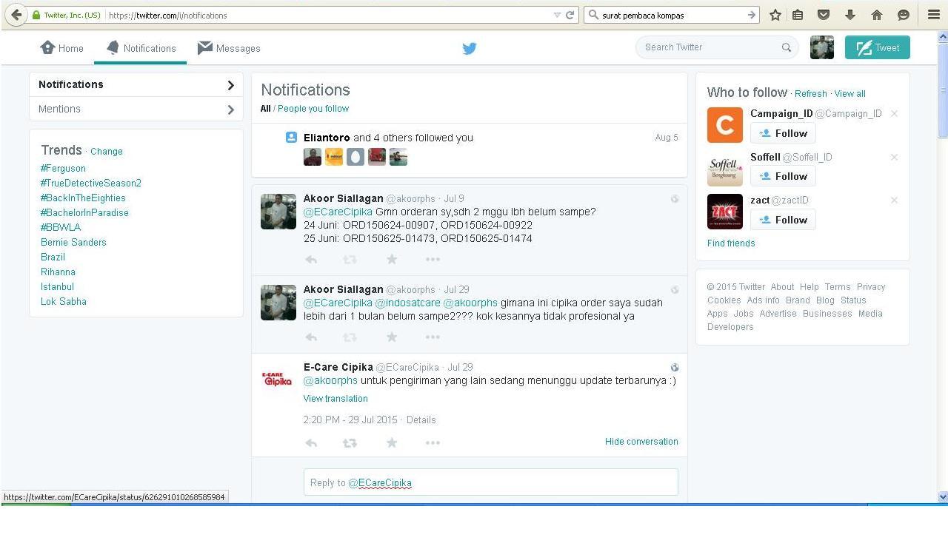Favorite Akoor's Jul 29 tweet

392,337
